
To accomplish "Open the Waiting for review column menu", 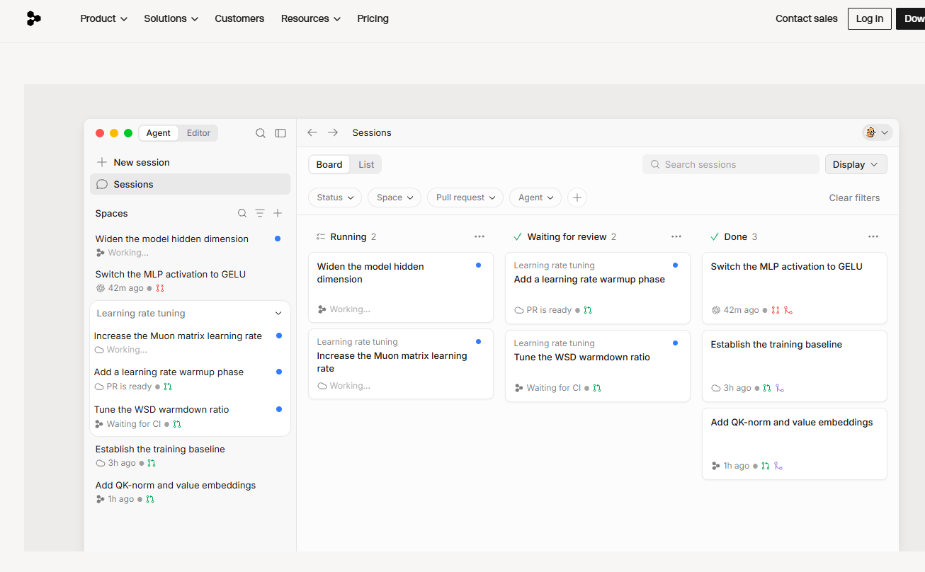I will point(676,236).
